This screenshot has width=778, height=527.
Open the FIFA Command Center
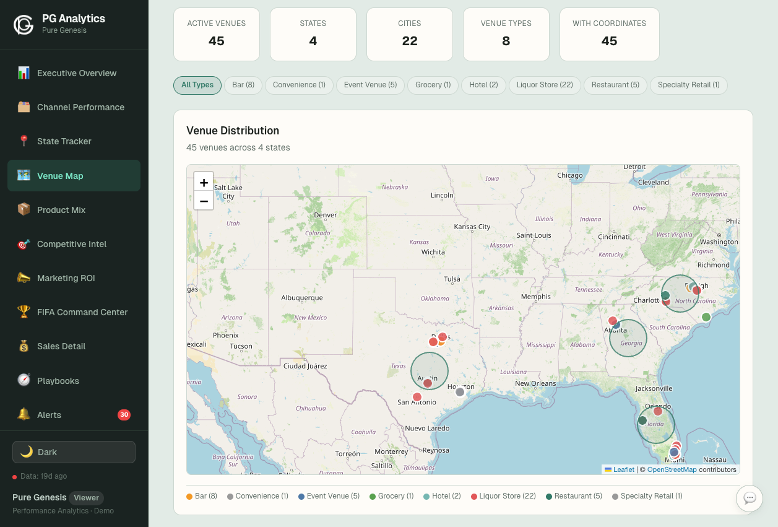pyautogui.click(x=81, y=312)
